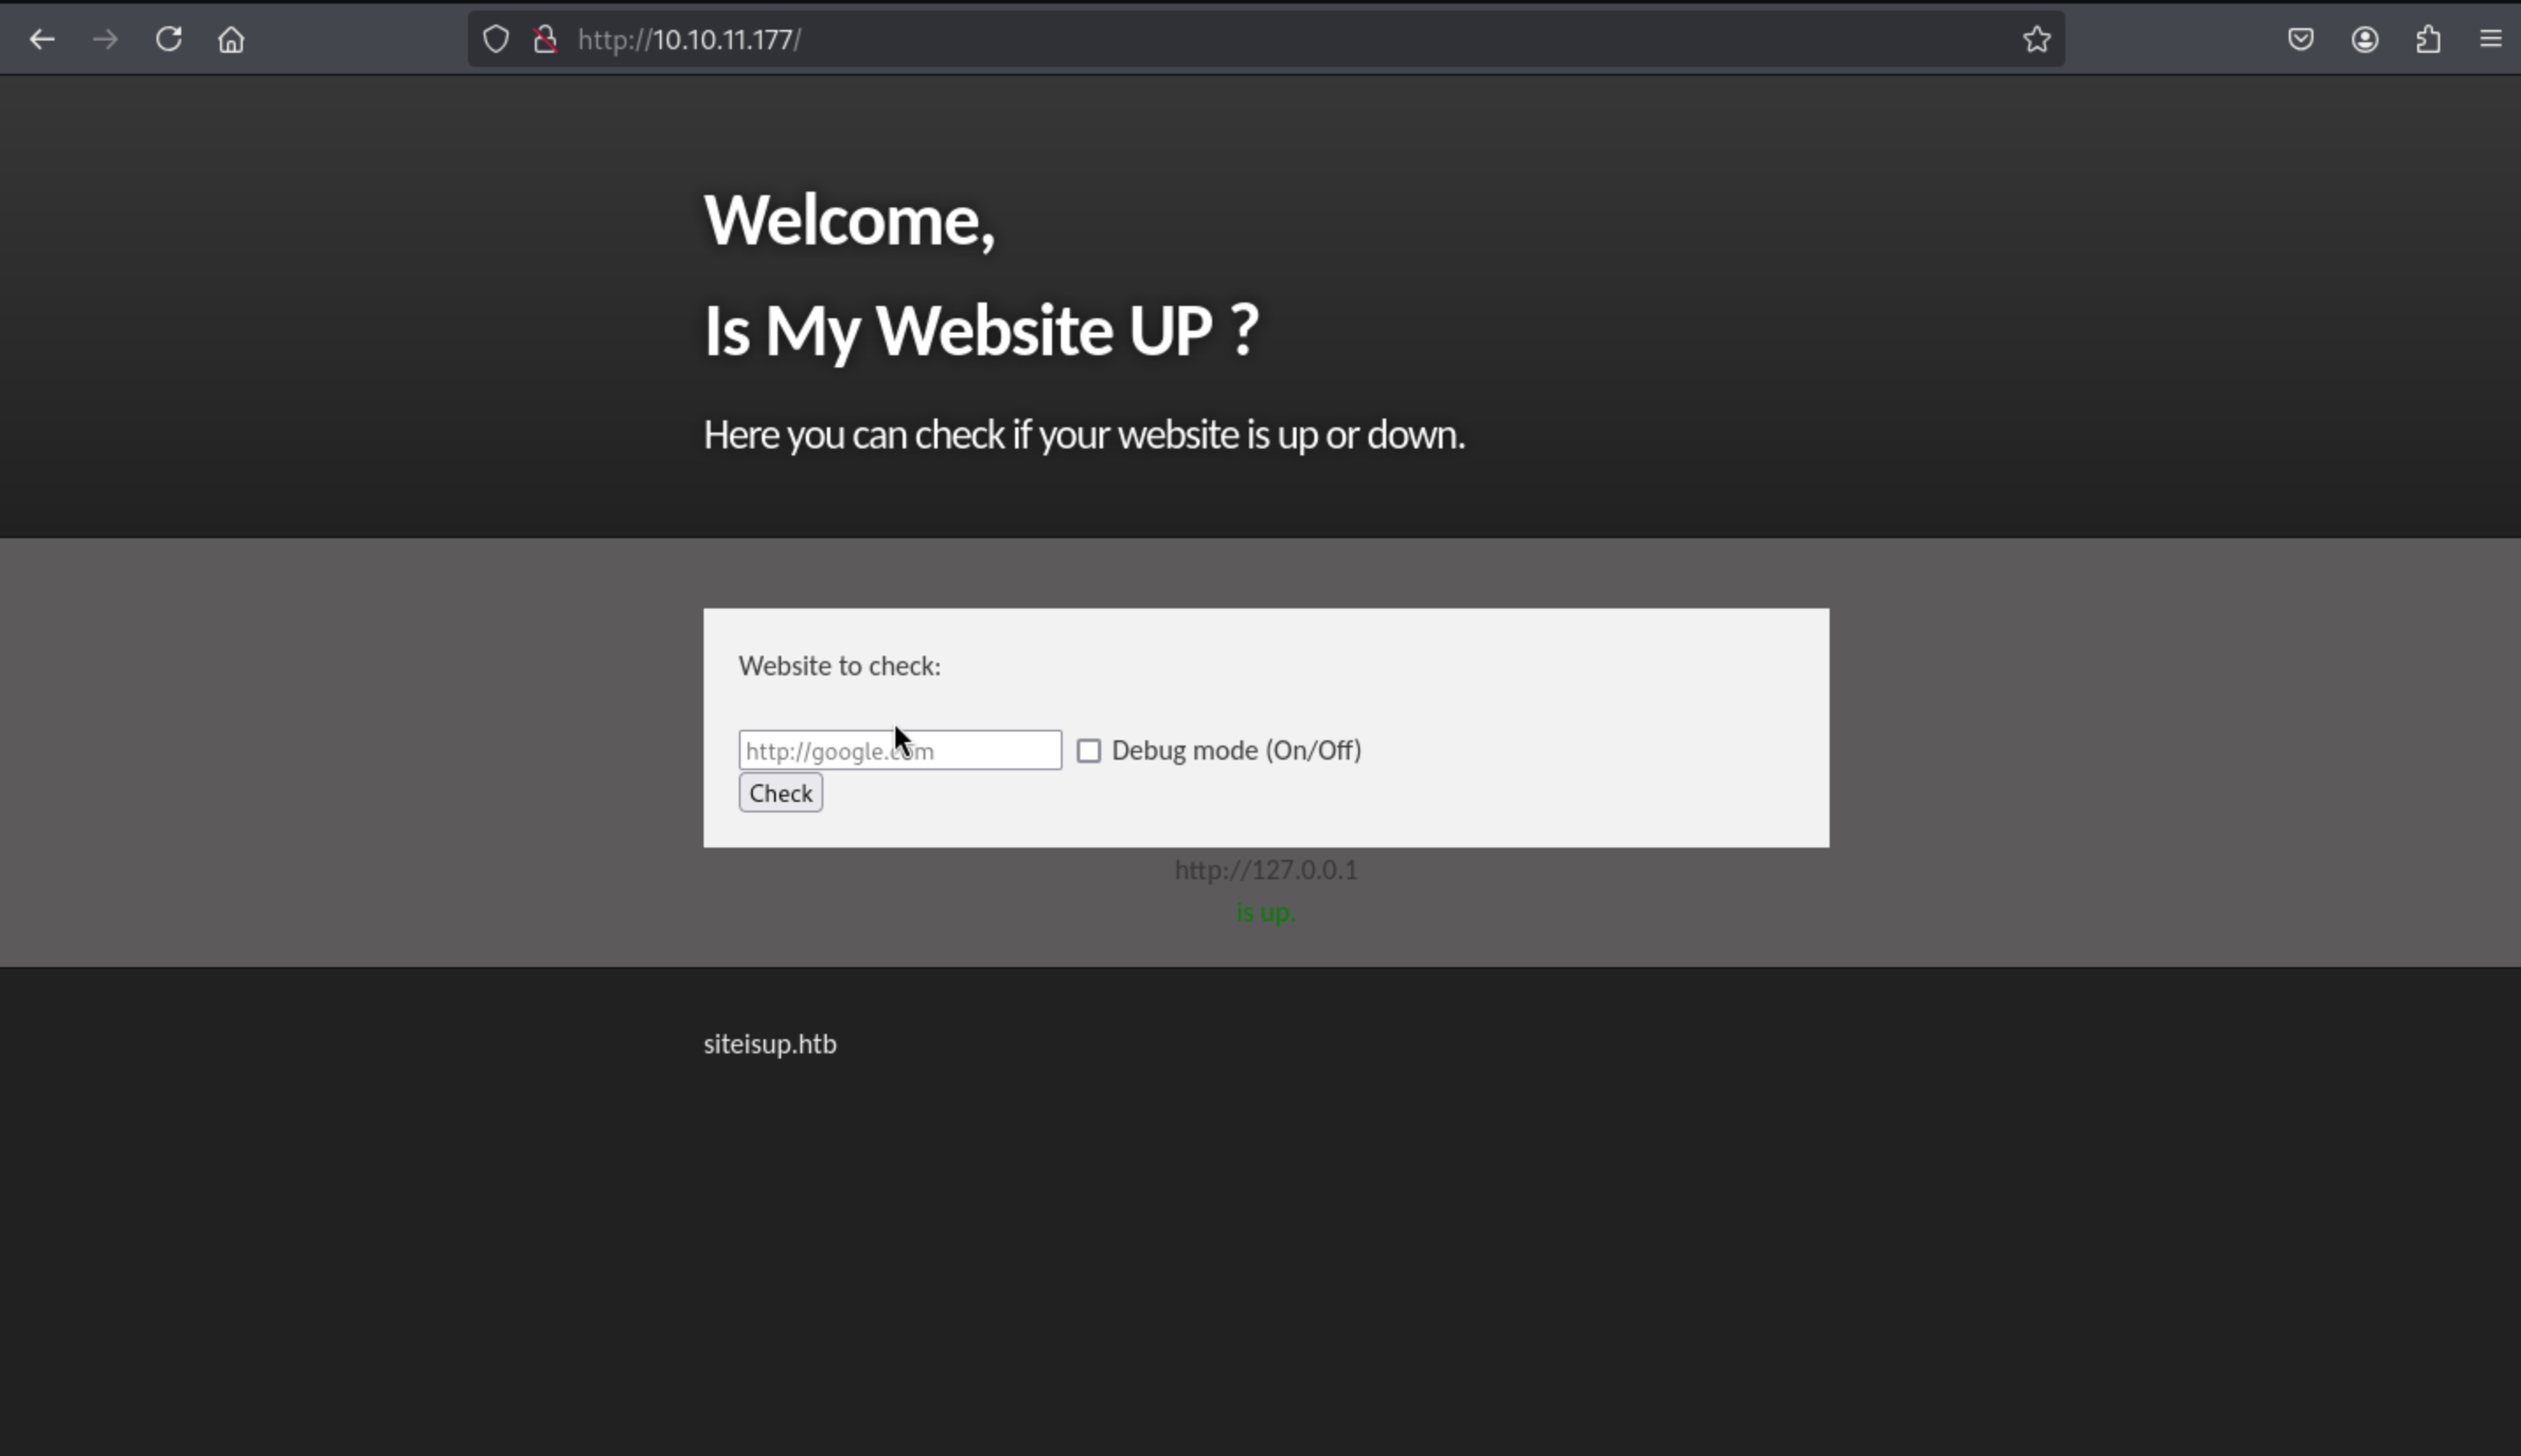This screenshot has height=1456, width=2521.
Task: Click the Debug mode (On/Off) label
Action: pyautogui.click(x=1236, y=750)
